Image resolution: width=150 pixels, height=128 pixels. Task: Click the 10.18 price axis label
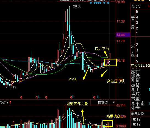(121, 61)
